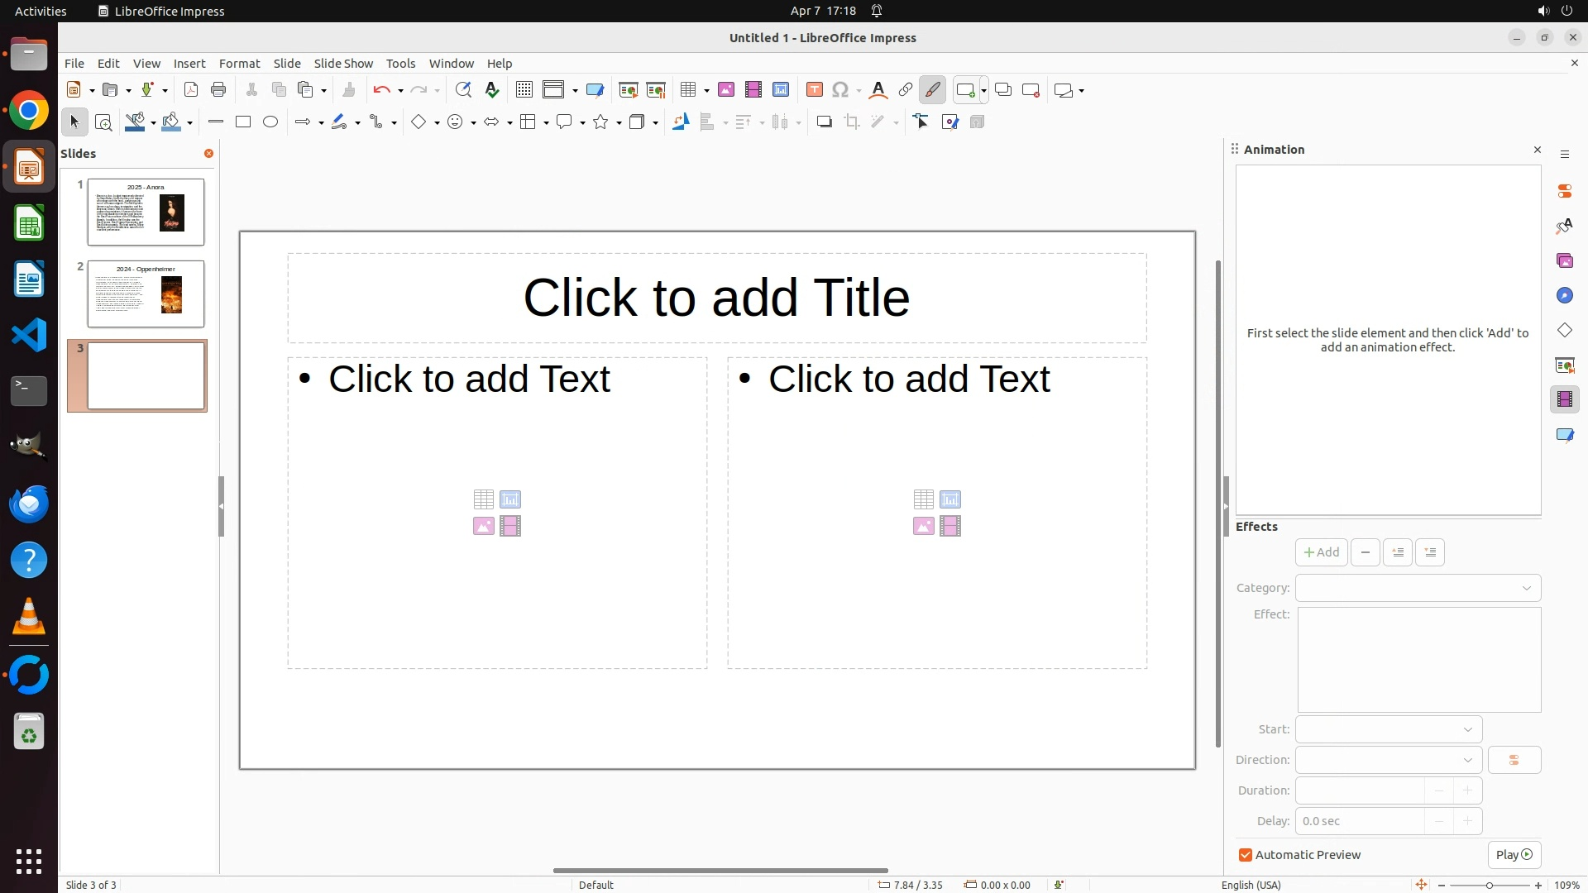Open the Slide Show menu
This screenshot has width=1588, height=893.
343,64
